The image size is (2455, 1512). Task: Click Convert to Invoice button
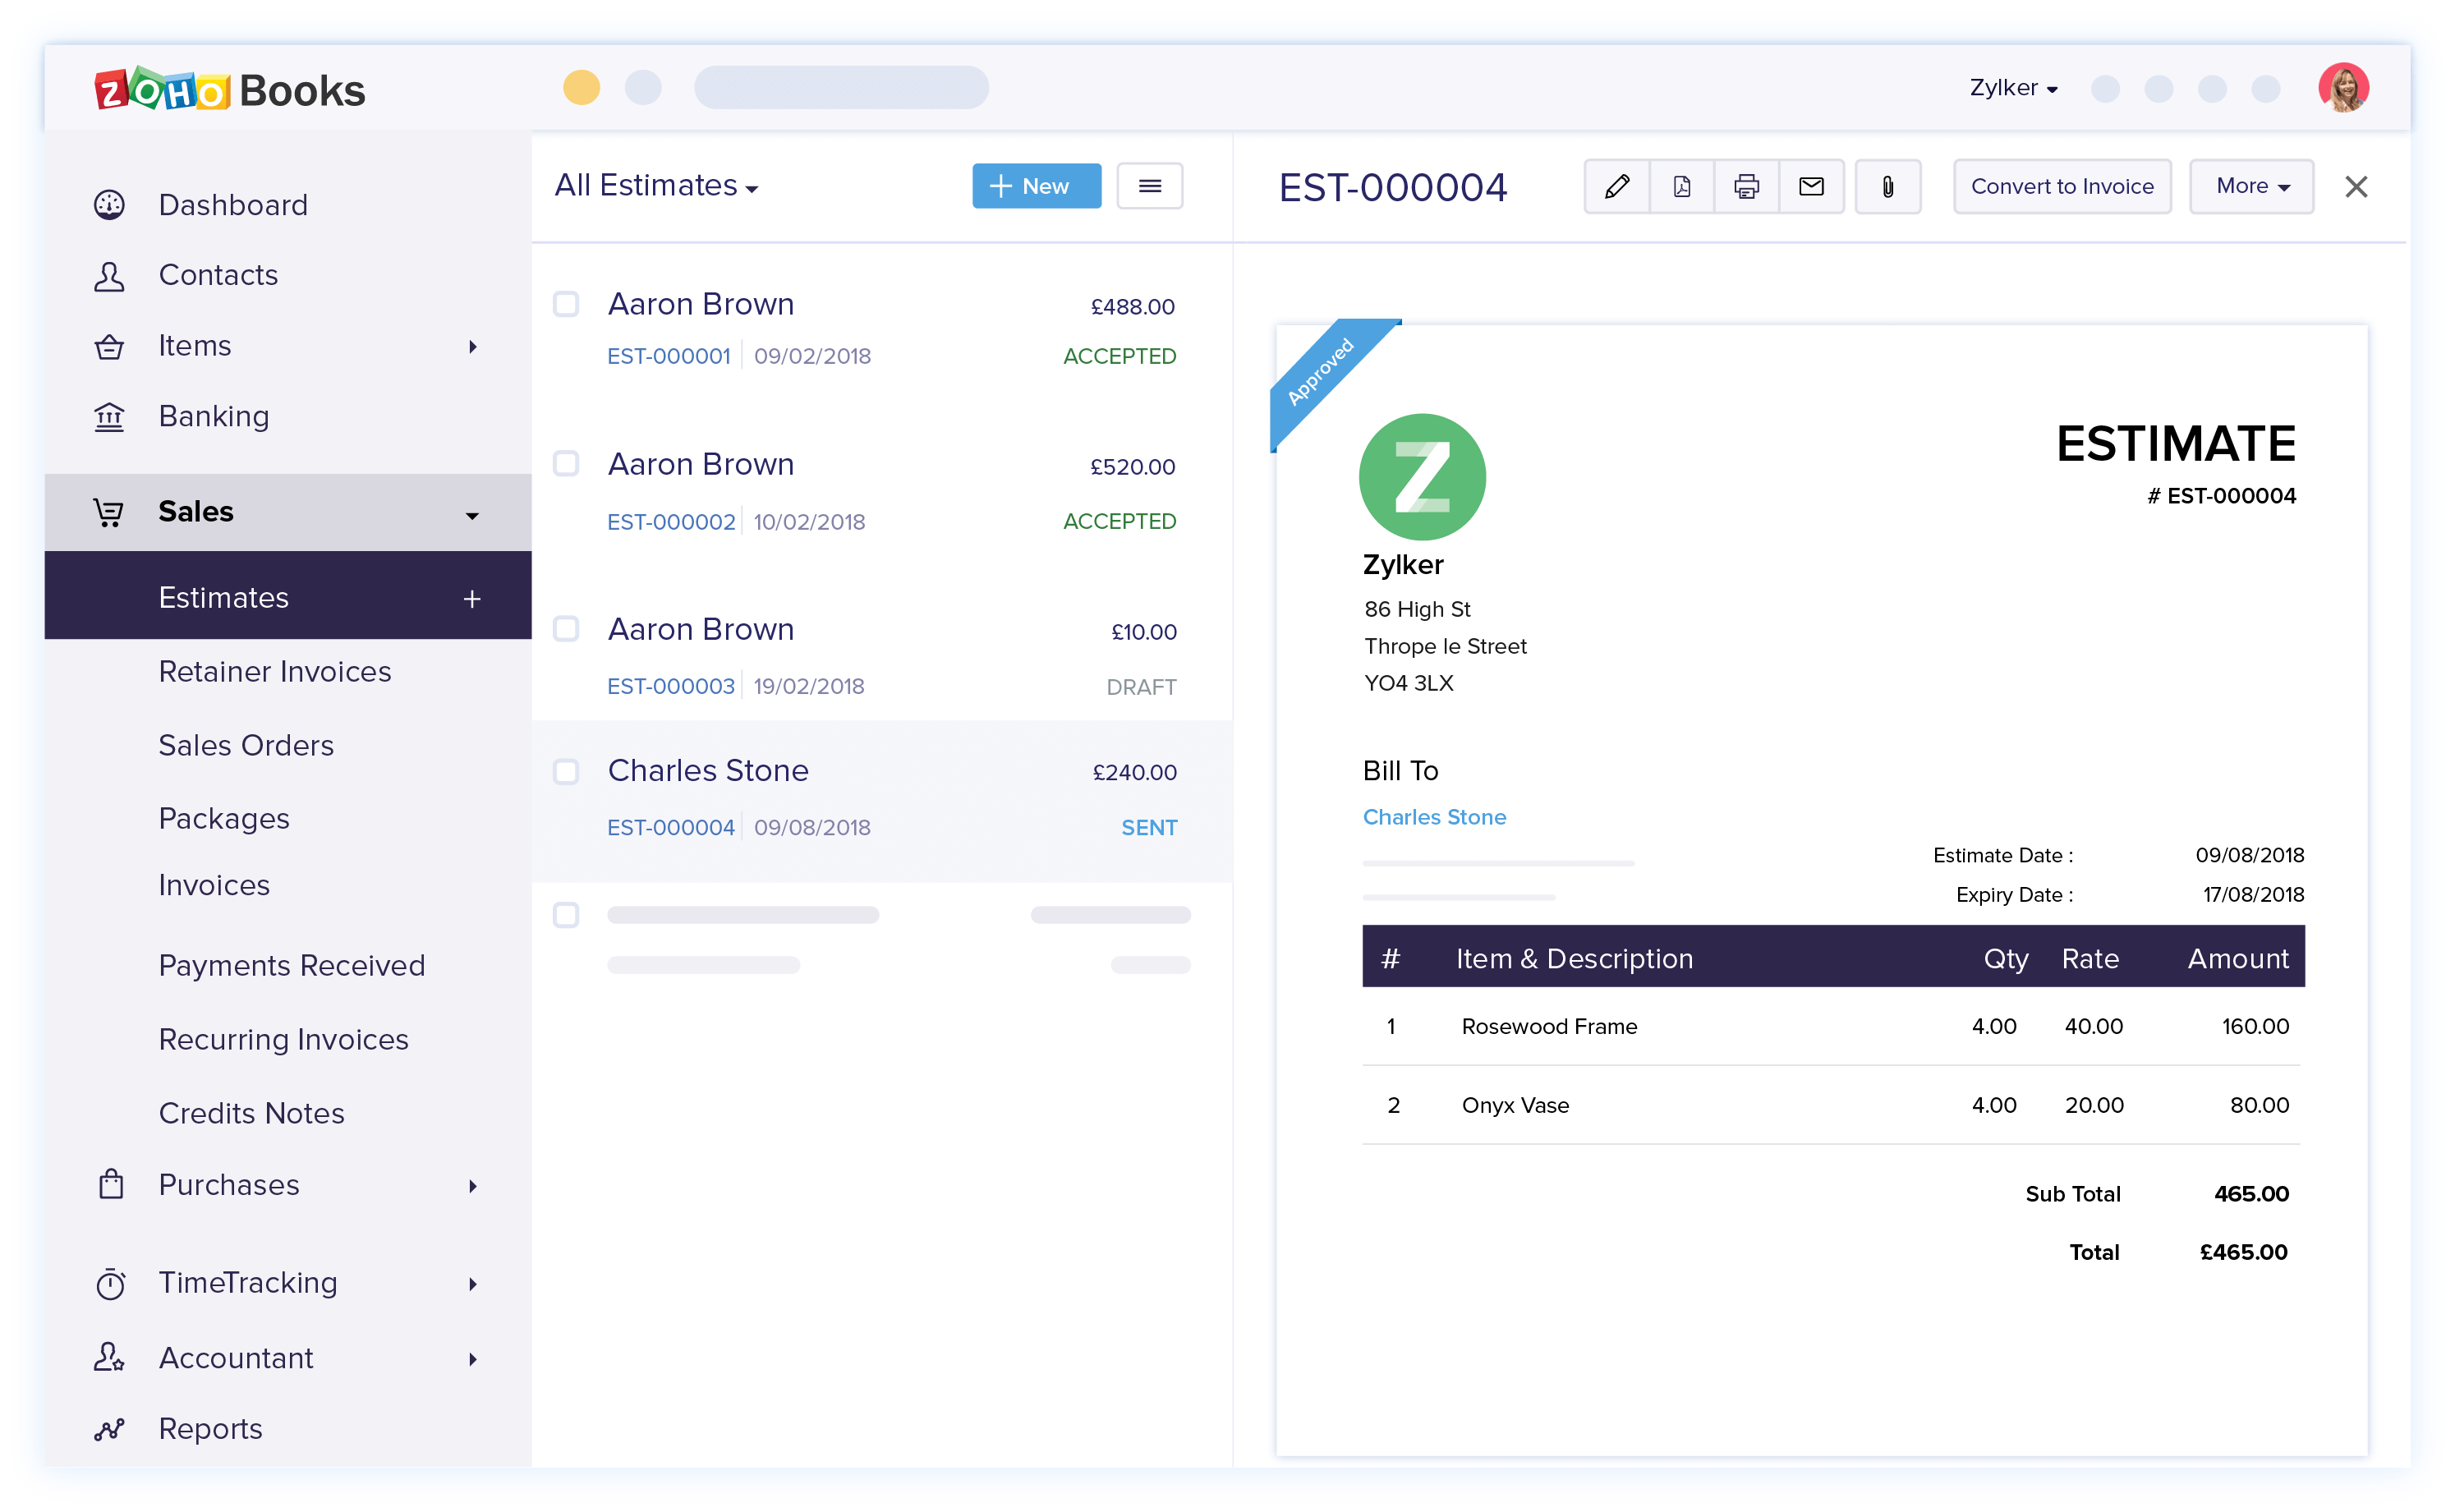pyautogui.click(x=2061, y=186)
